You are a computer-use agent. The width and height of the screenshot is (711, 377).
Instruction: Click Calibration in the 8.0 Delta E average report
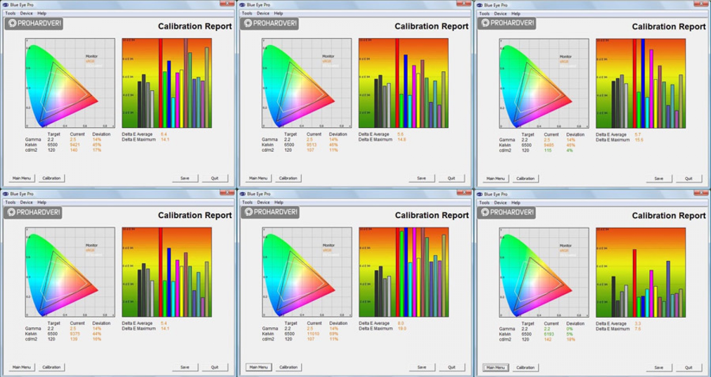[x=288, y=368]
